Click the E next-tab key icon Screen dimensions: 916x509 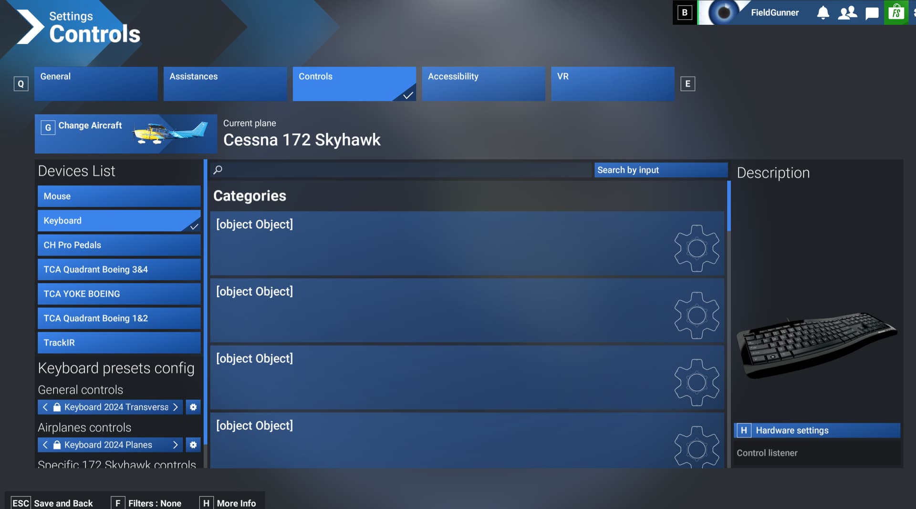click(687, 84)
